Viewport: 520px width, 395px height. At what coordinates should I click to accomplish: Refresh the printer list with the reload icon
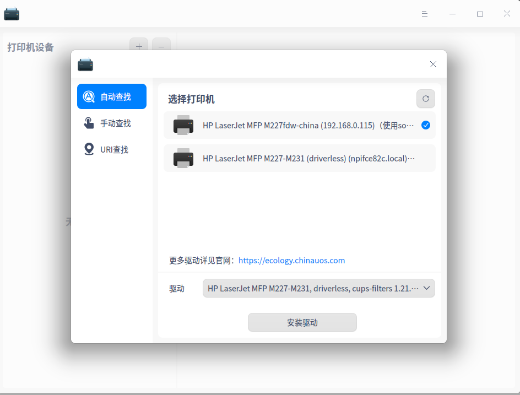pos(425,99)
